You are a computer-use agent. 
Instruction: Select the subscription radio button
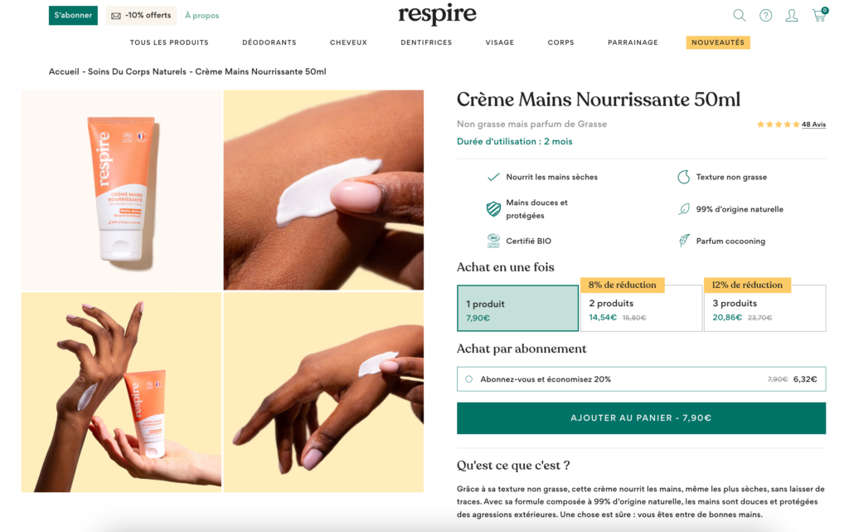coord(469,379)
